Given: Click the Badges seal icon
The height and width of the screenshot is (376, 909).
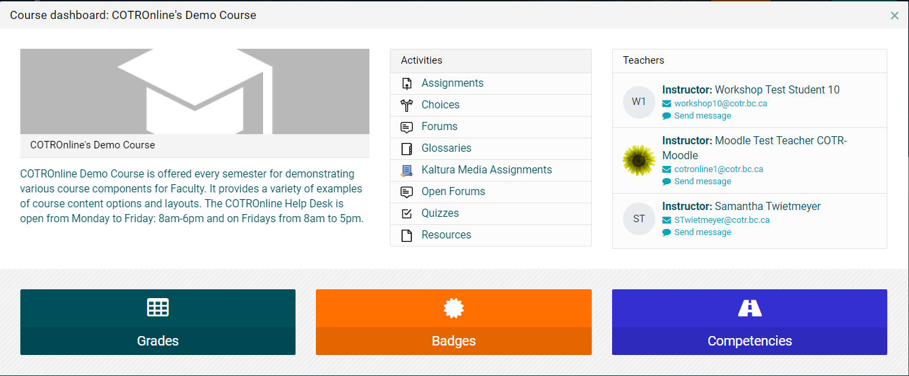Looking at the screenshot, I should tap(453, 308).
